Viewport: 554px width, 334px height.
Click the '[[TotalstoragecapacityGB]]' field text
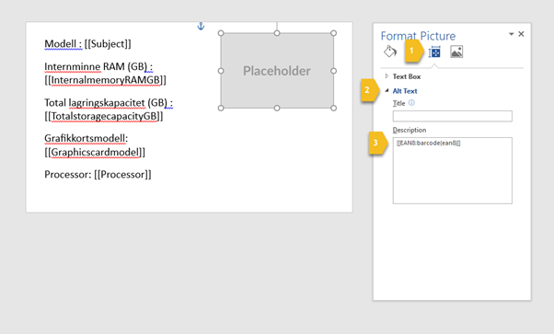click(x=104, y=116)
